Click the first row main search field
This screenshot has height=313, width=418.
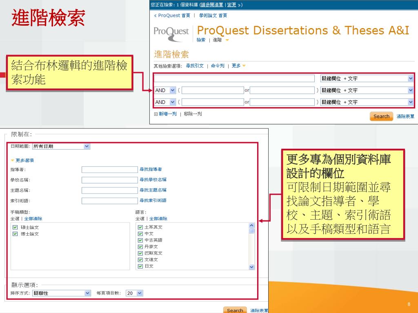(234, 79)
